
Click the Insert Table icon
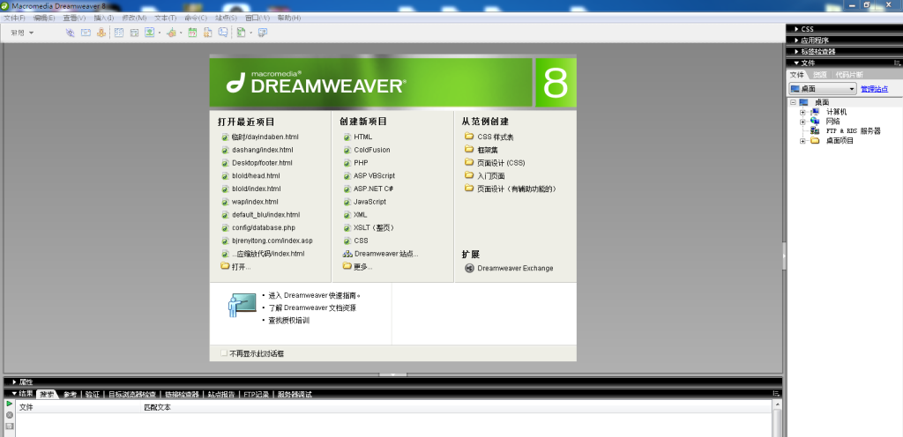point(119,33)
